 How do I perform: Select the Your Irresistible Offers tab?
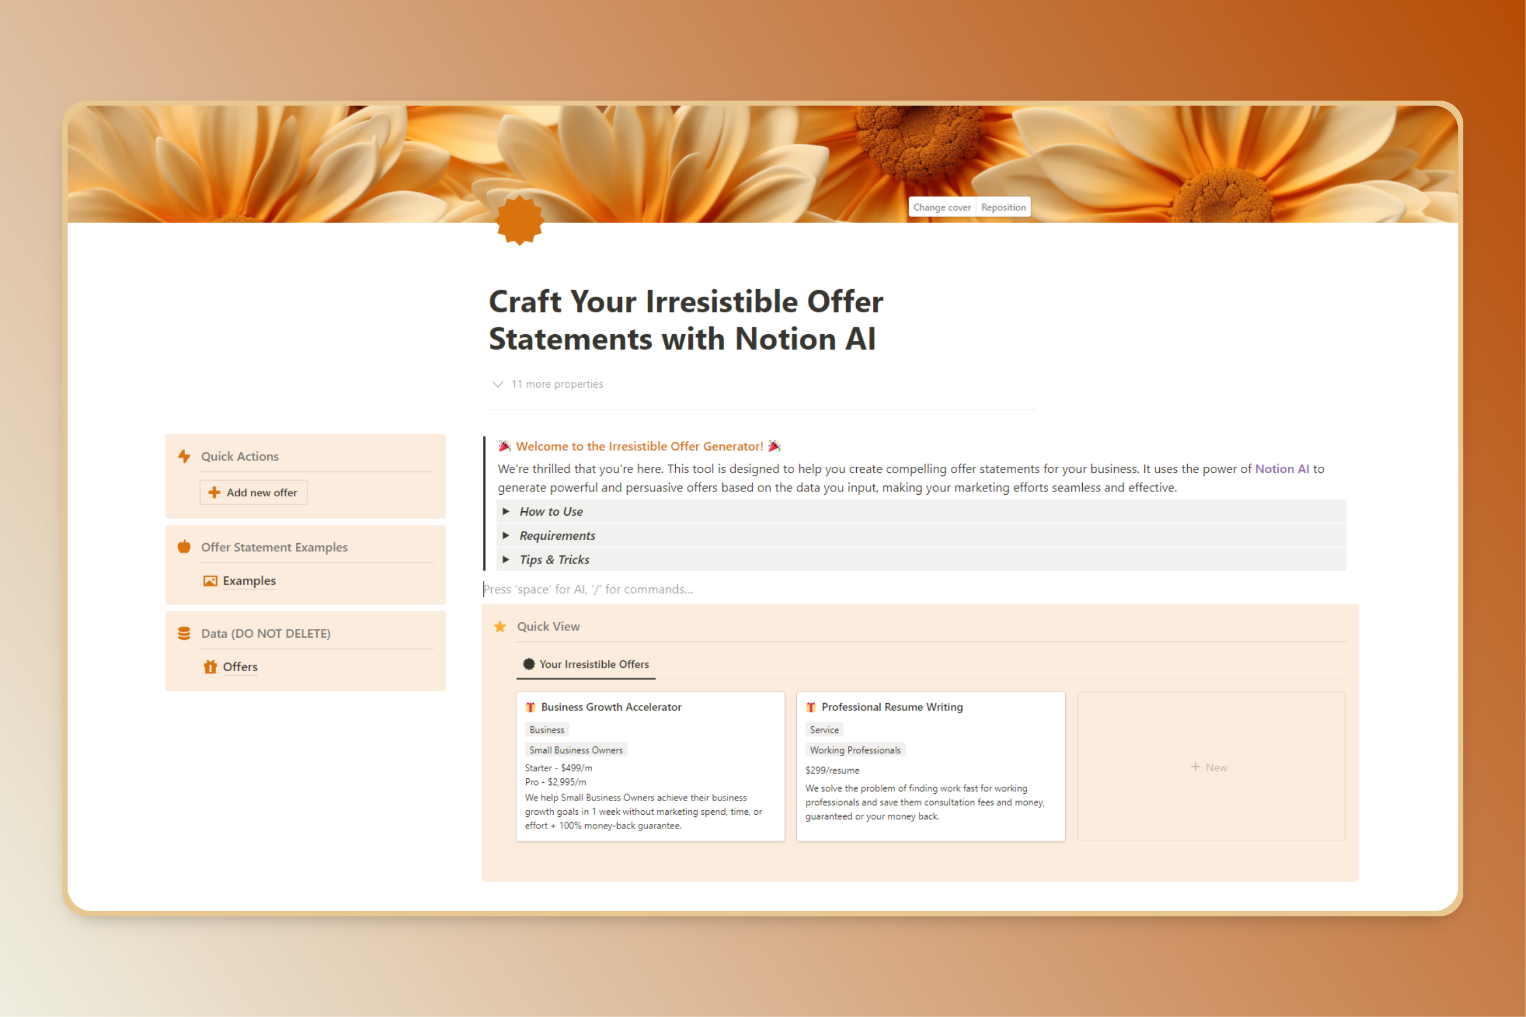pos(586,664)
